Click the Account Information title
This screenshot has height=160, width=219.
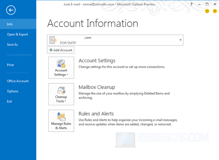(x=93, y=23)
